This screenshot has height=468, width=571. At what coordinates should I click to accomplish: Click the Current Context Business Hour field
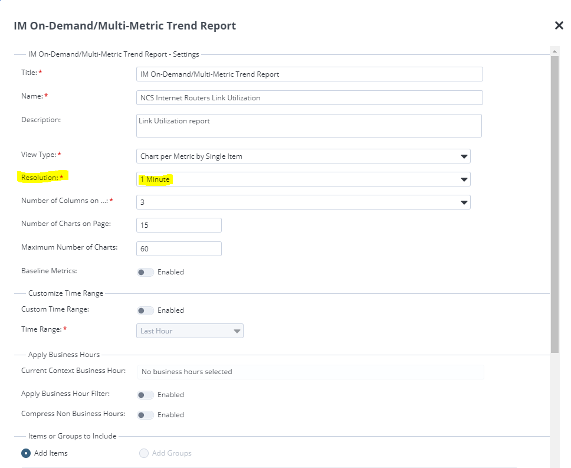(x=310, y=372)
